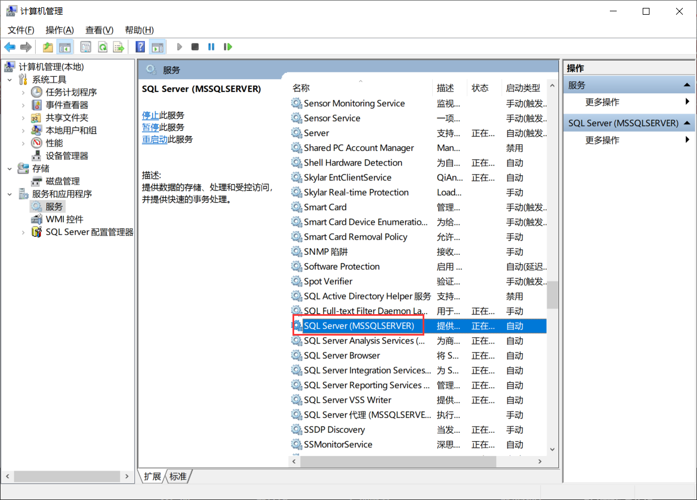Select the SQL Server VSS Writer service
This screenshot has width=697, height=500.
click(x=418, y=400)
